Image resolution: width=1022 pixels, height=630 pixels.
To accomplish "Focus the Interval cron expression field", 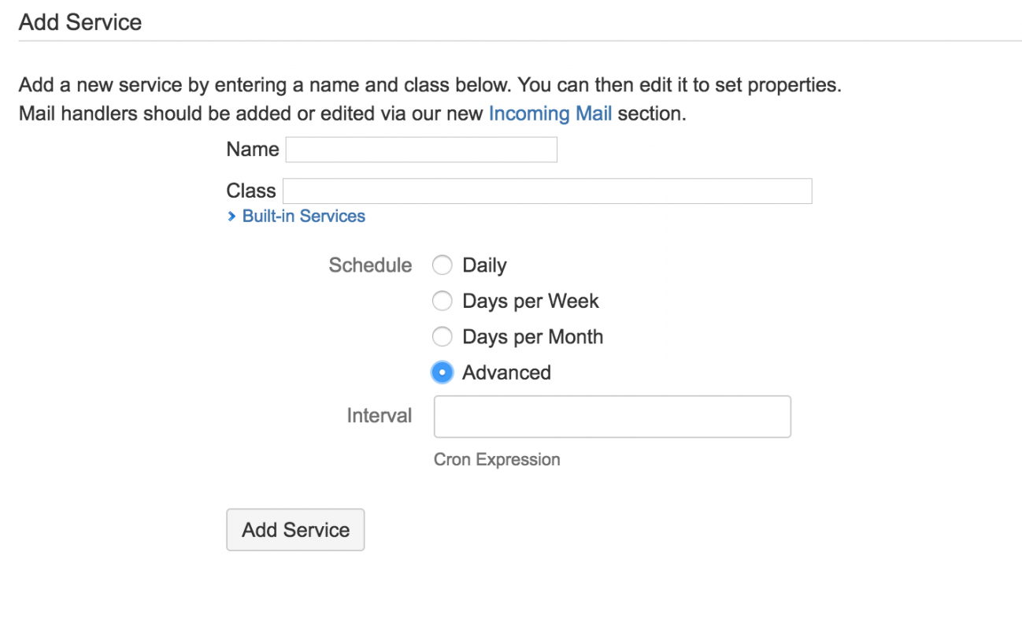I will pyautogui.click(x=612, y=417).
